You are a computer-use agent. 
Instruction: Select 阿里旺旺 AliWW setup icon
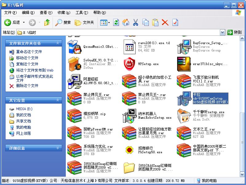pyautogui.click(x=75, y=81)
